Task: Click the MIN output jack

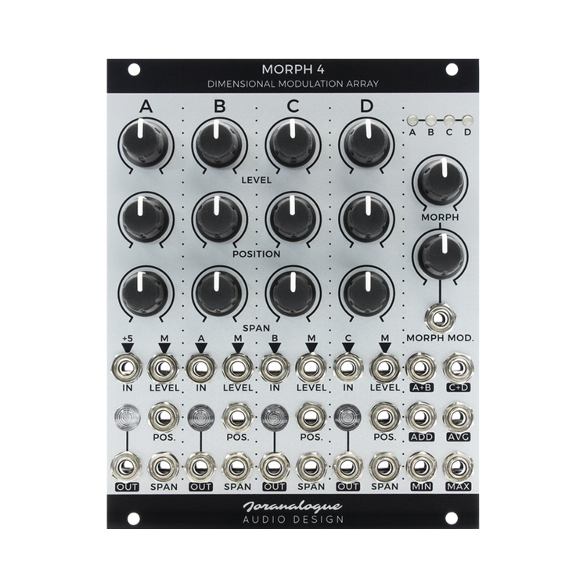Action: coord(421,466)
